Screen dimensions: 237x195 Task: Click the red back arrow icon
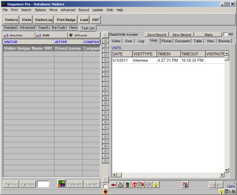click(113, 185)
